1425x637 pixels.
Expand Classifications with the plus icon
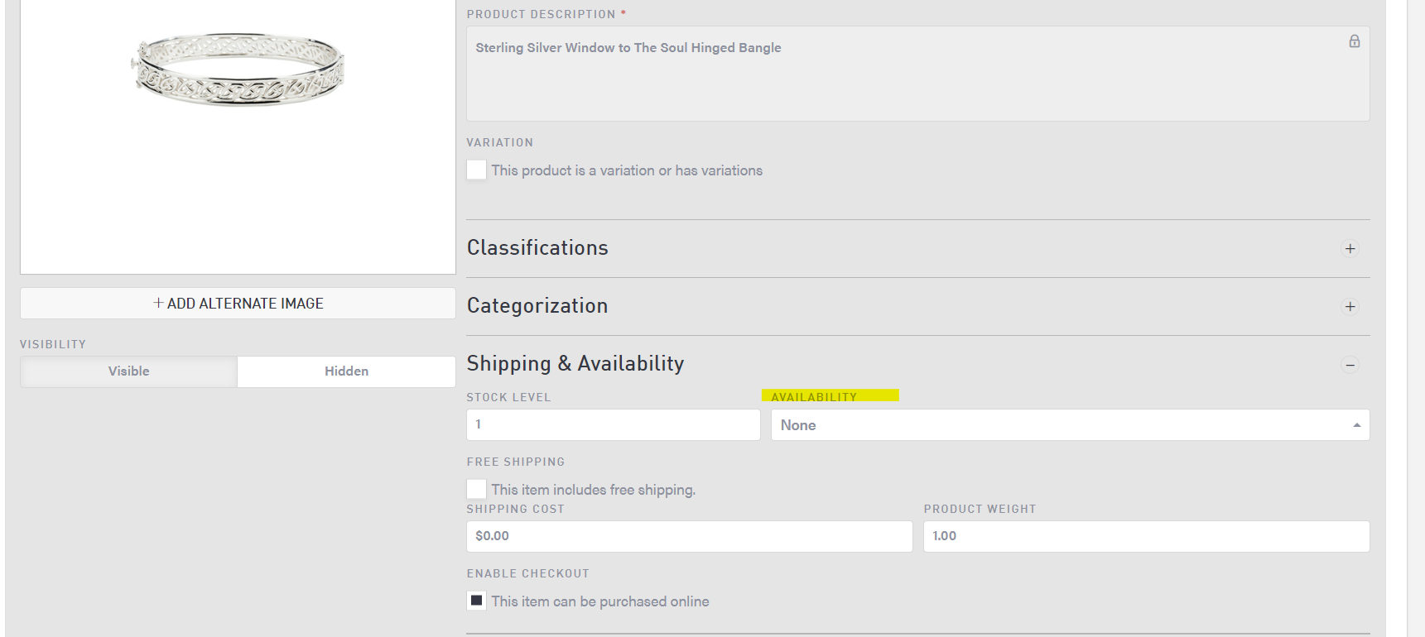(1350, 248)
